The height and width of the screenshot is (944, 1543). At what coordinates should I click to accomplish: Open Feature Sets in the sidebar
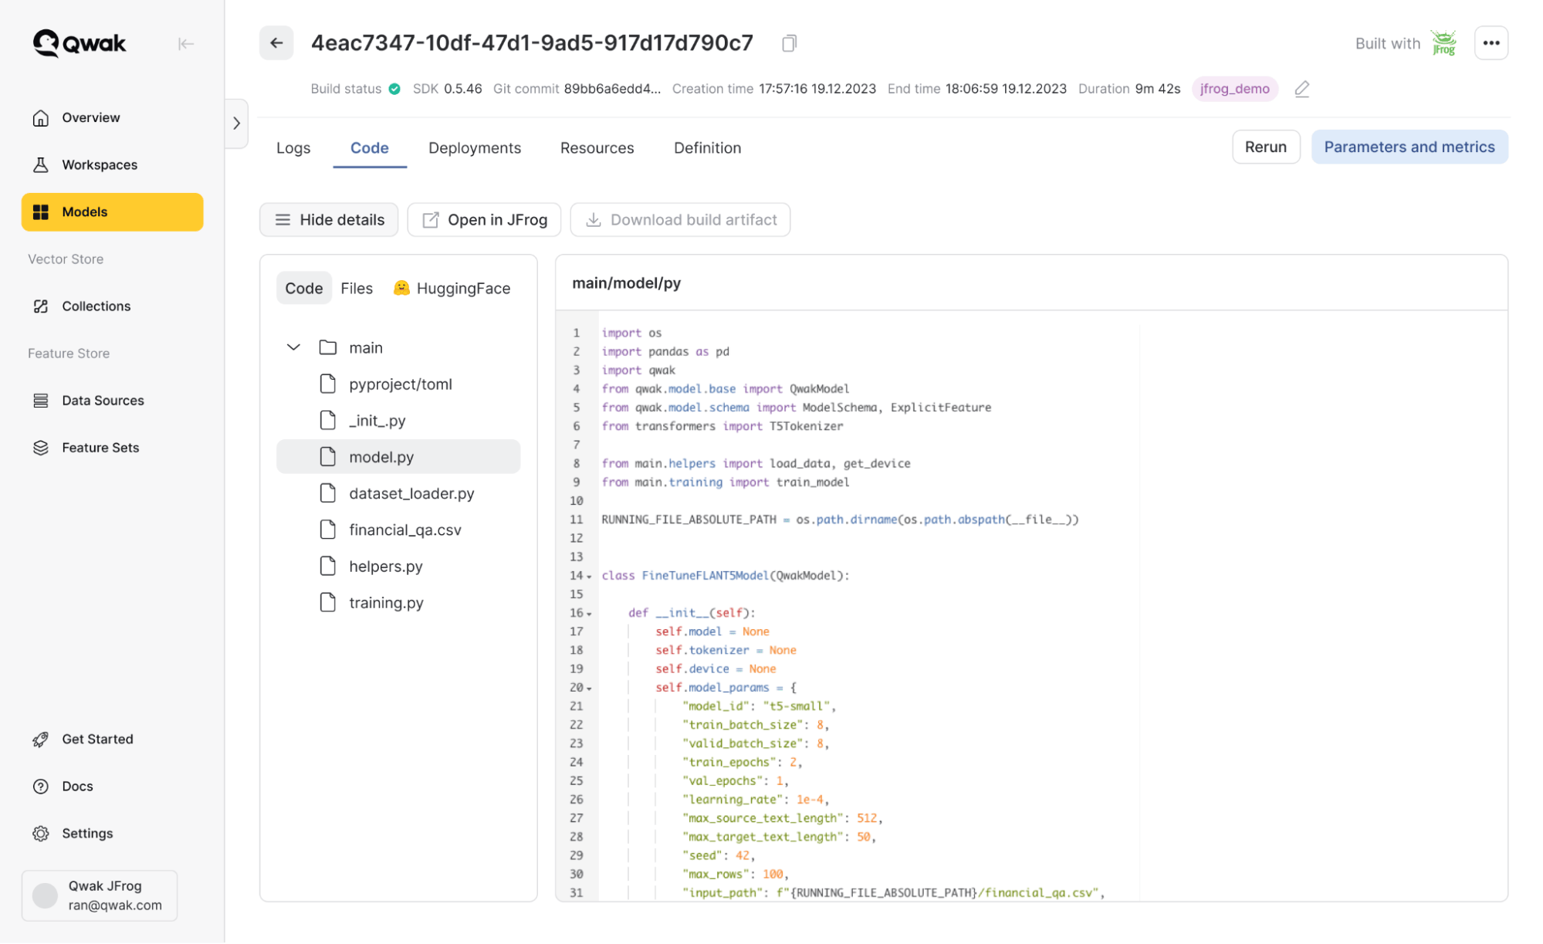112,447
